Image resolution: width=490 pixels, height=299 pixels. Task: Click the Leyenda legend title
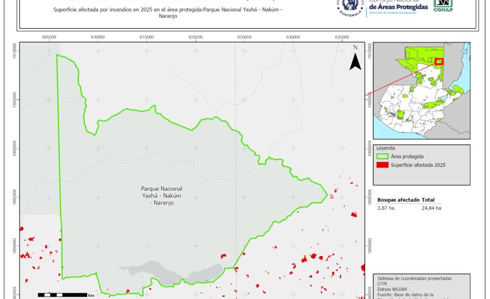386,148
